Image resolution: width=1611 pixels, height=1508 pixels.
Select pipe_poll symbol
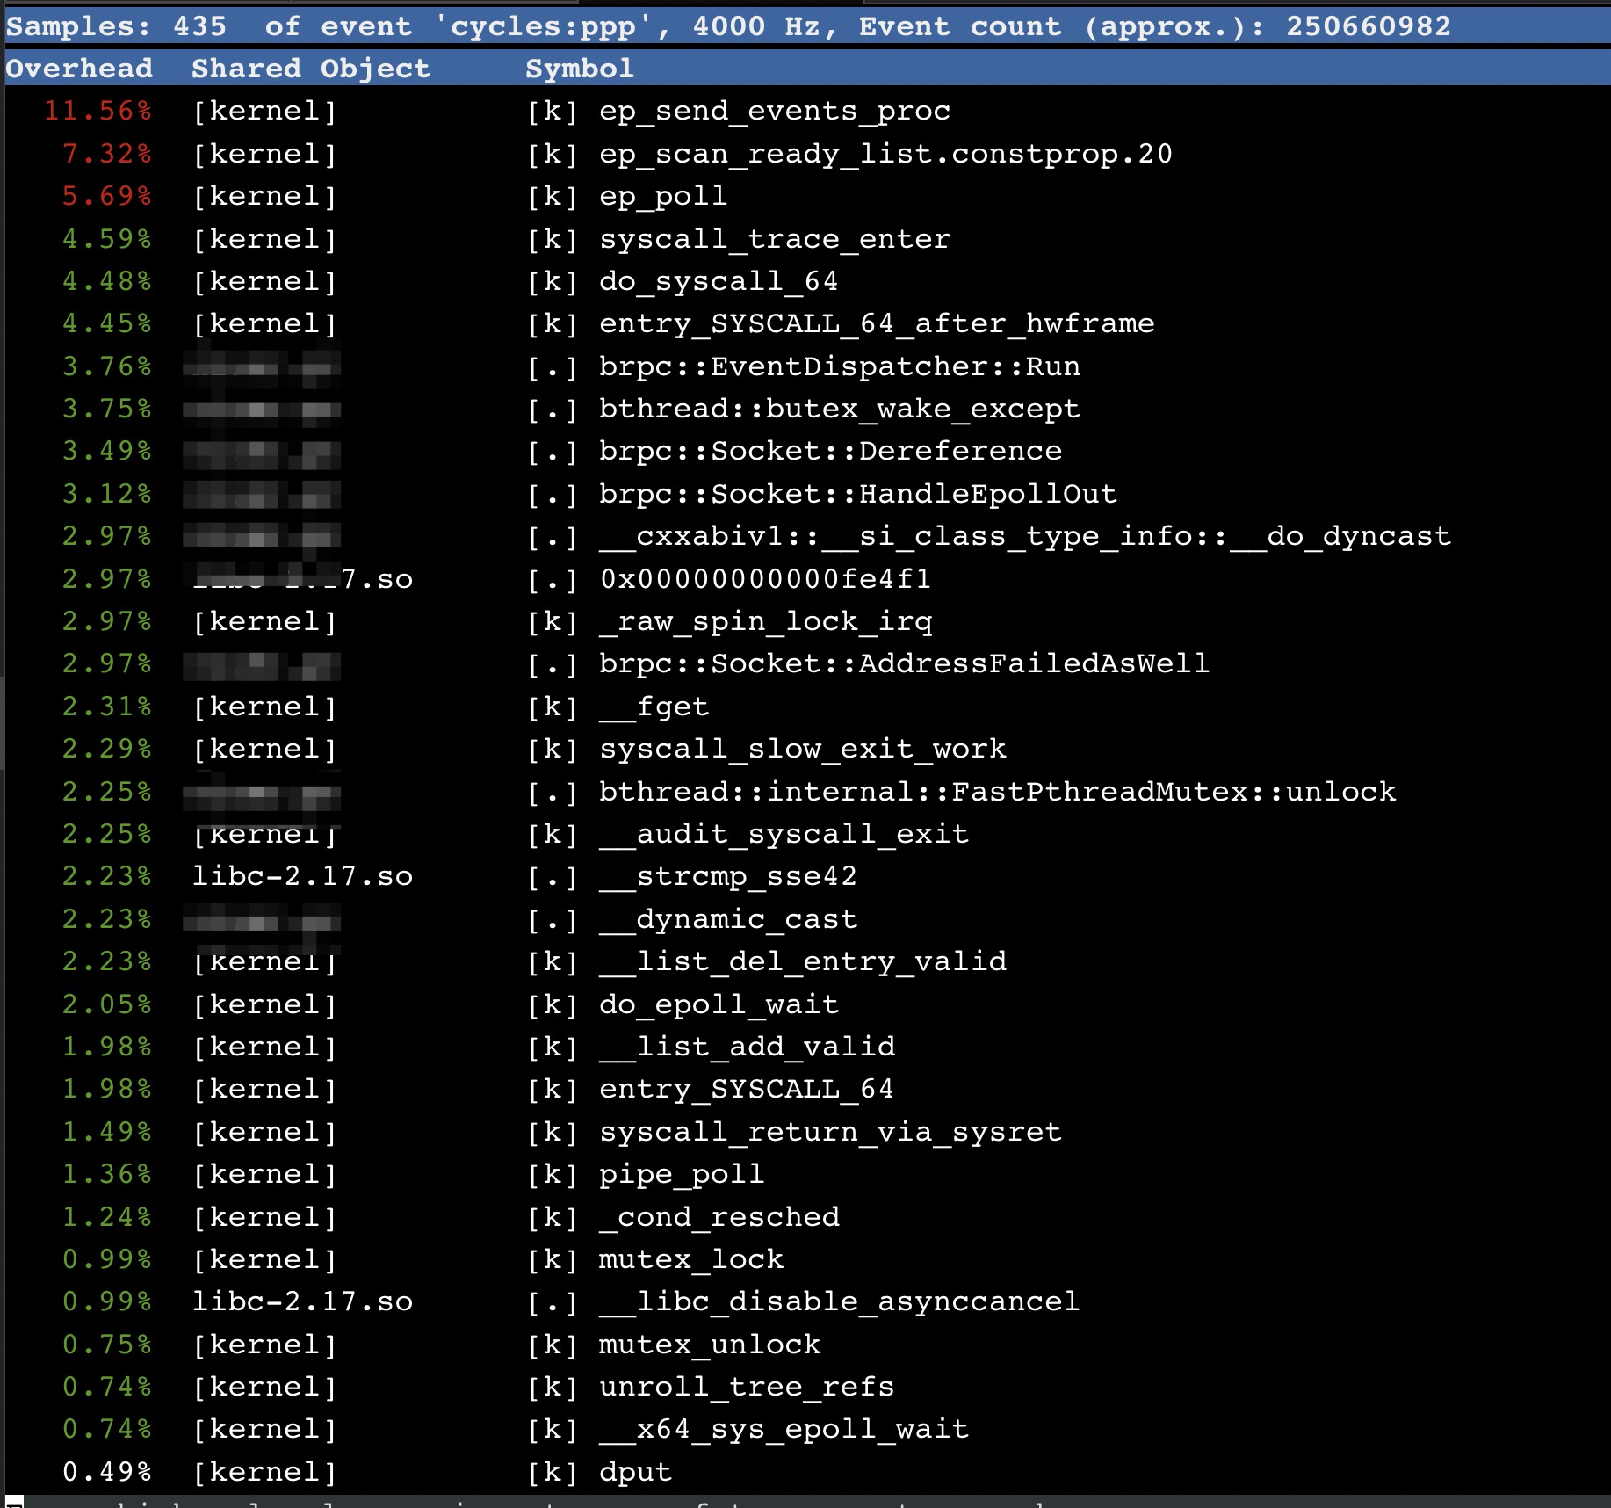682,1174
